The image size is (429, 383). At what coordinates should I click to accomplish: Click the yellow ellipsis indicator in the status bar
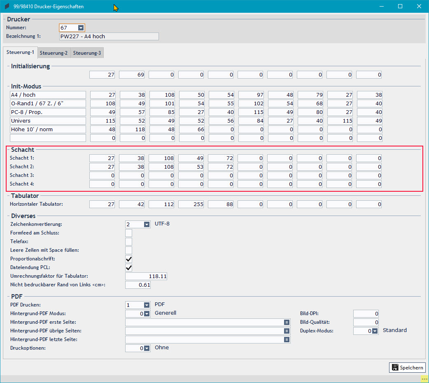coord(424,379)
